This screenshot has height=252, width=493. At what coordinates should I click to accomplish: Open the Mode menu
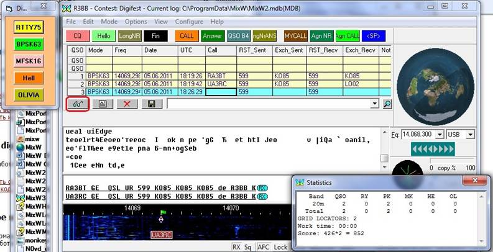point(109,21)
